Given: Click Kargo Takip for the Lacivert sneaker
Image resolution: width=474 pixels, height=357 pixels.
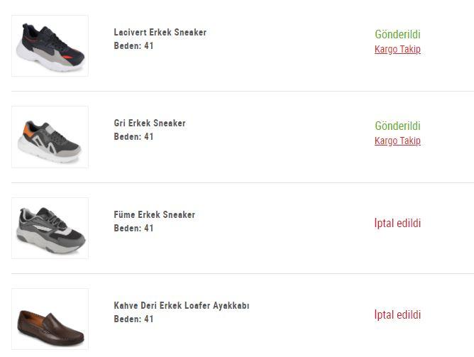Looking at the screenshot, I should (397, 49).
